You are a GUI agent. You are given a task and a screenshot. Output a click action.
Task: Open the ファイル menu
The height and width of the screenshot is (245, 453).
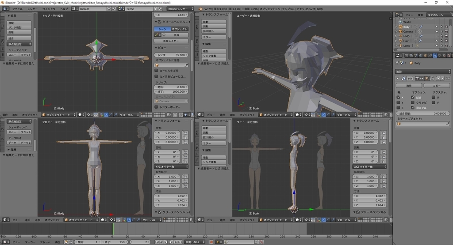(17, 9)
